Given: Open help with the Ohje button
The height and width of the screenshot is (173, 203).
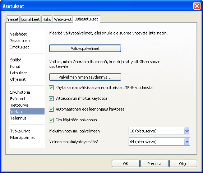Looking at the screenshot, I should [183, 164].
